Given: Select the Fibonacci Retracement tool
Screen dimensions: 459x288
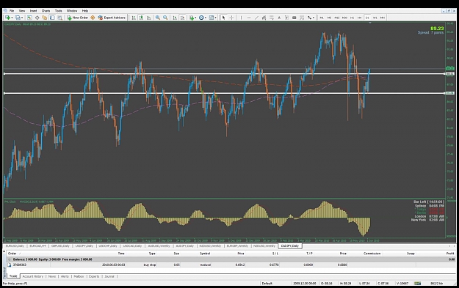Looking at the screenshot, I should click(272, 18).
